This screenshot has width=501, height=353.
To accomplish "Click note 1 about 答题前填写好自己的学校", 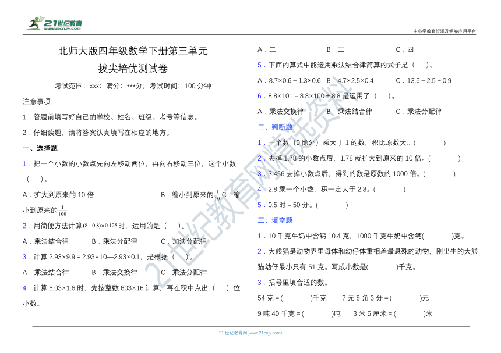I will tap(111, 117).
